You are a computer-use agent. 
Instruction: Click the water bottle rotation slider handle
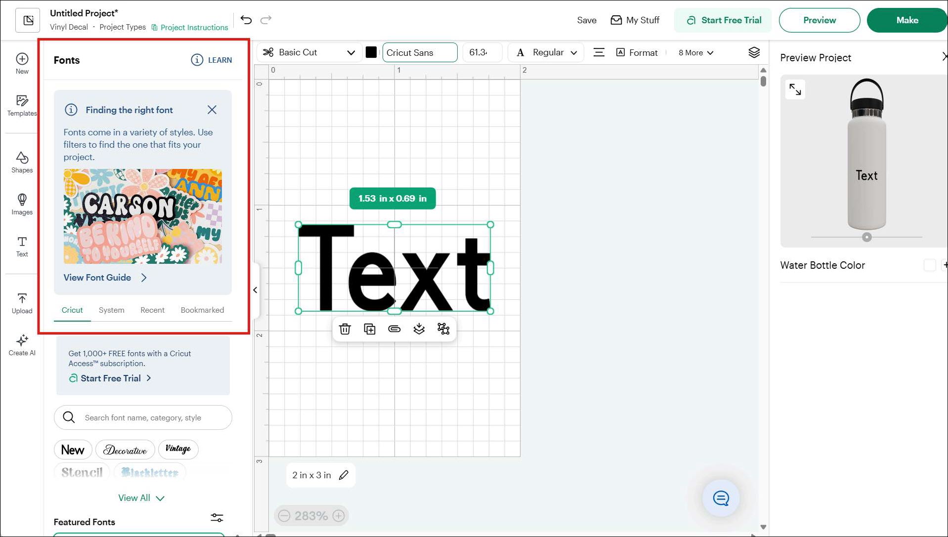(867, 237)
